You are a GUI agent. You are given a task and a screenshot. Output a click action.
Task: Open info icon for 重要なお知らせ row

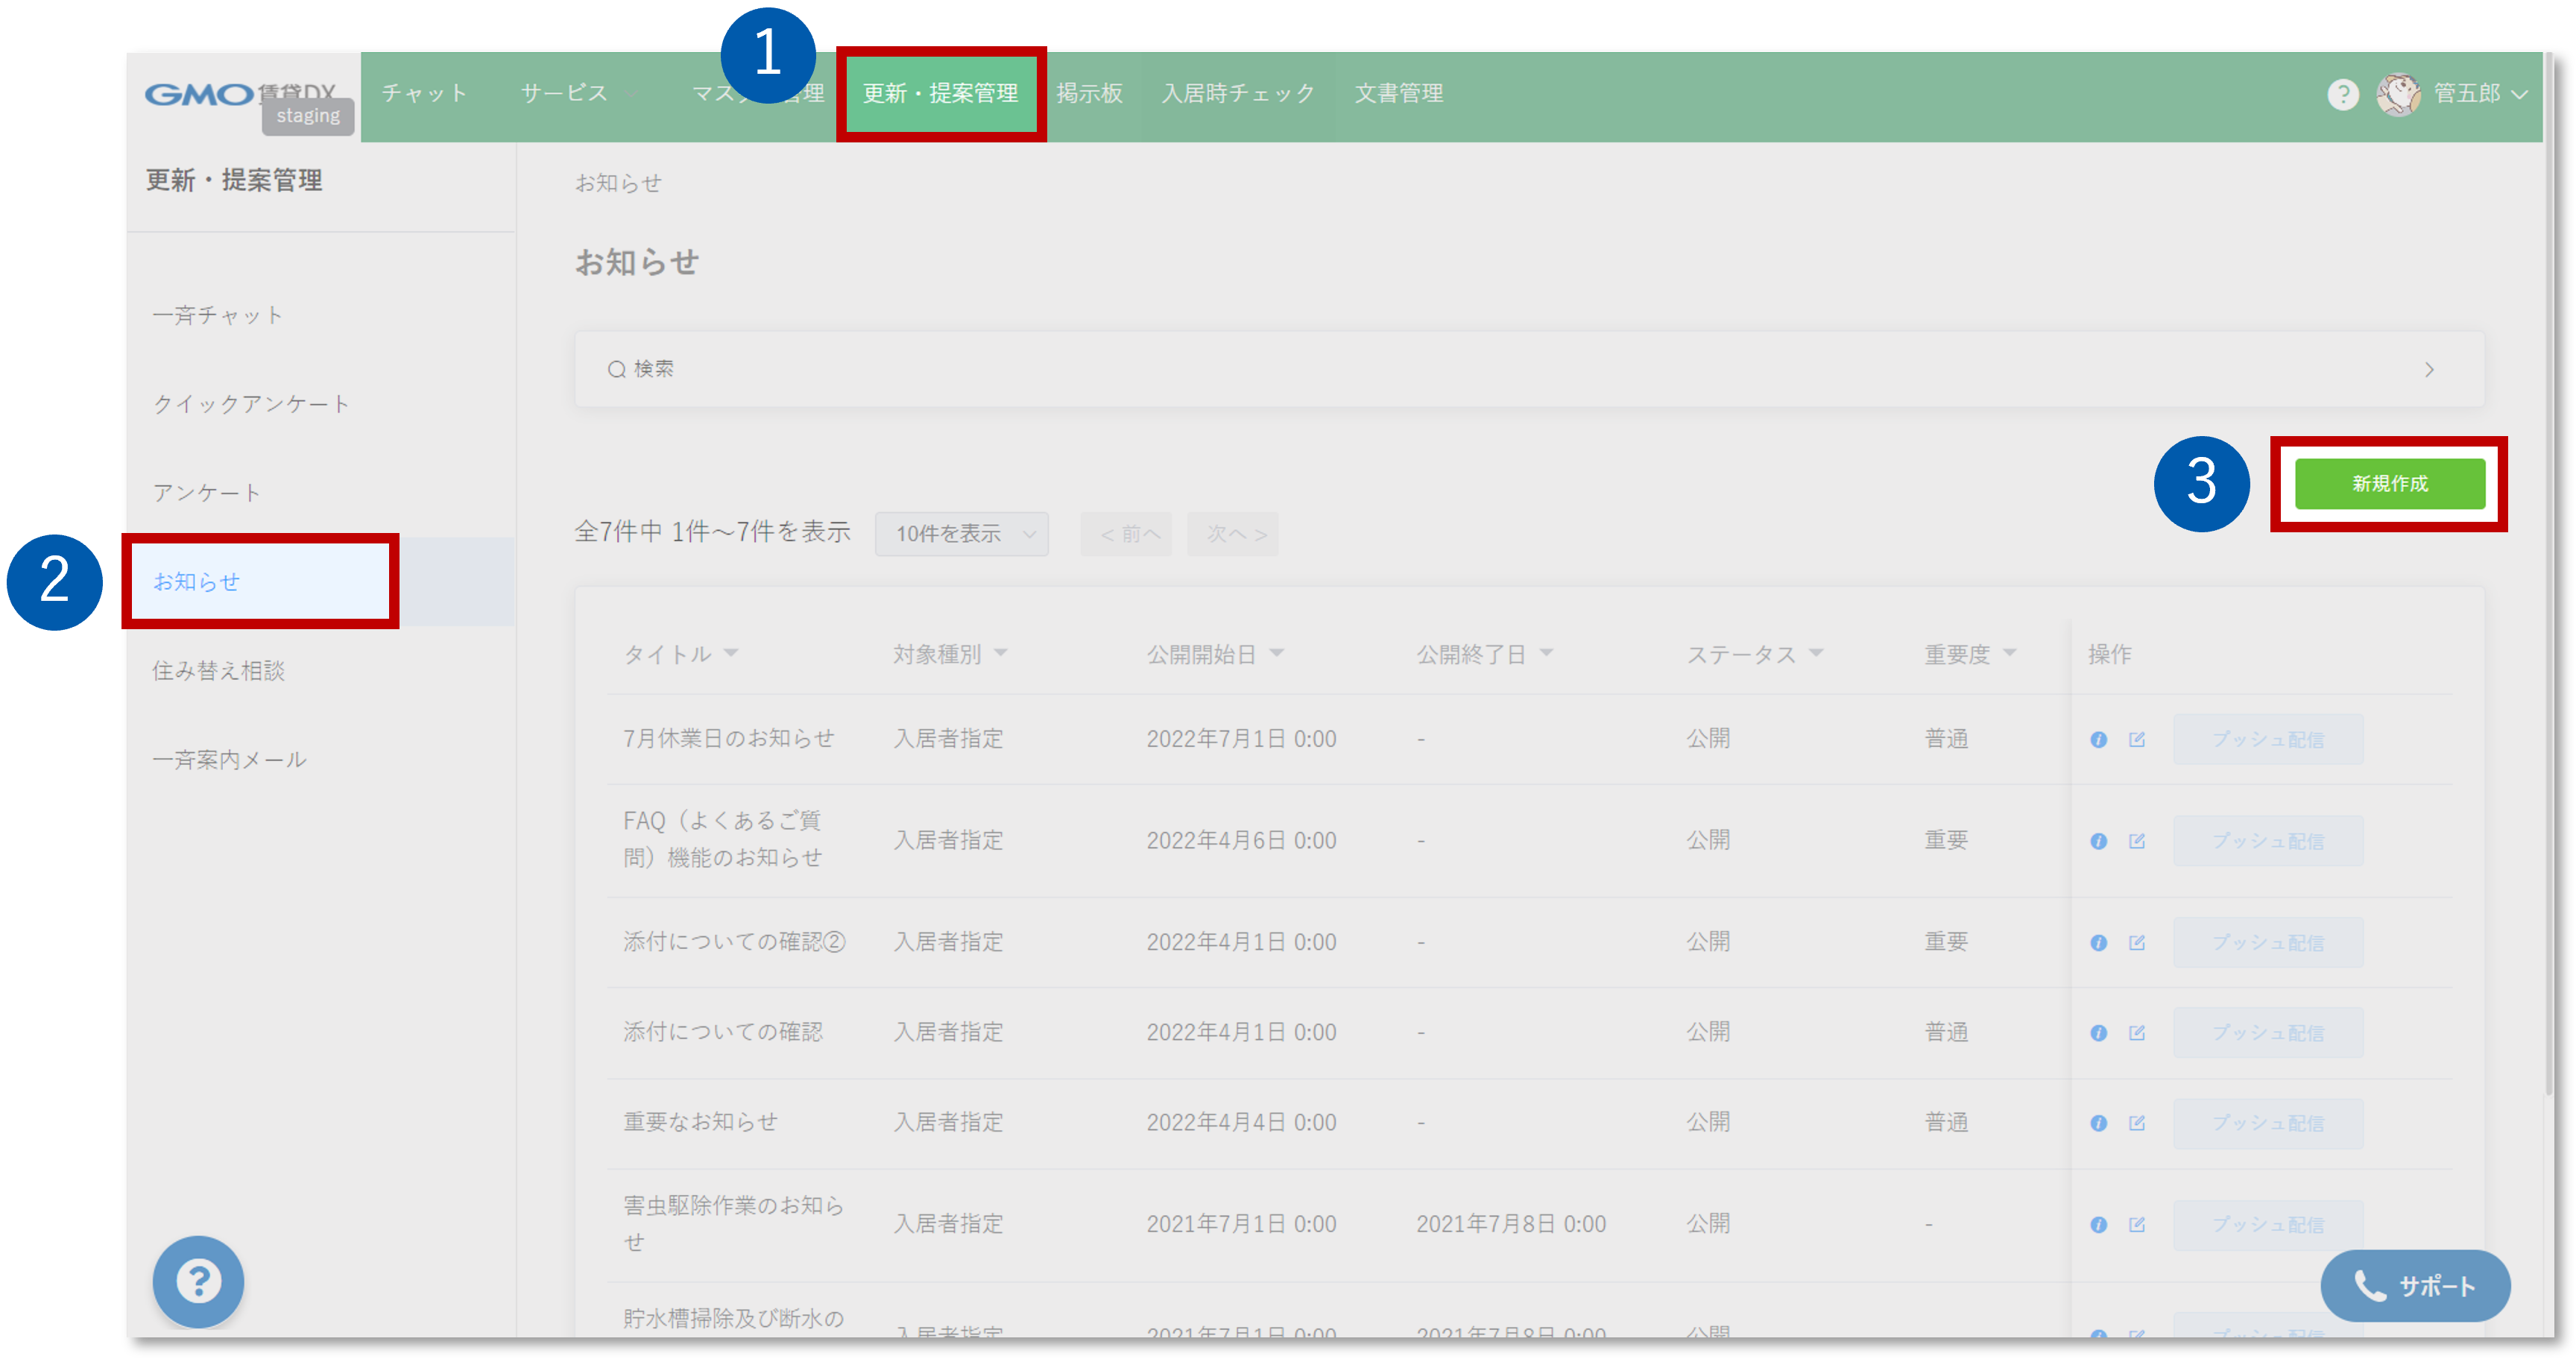pos(2098,1123)
